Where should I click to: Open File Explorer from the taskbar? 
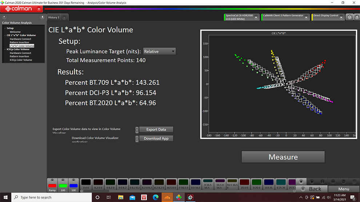pos(120,197)
